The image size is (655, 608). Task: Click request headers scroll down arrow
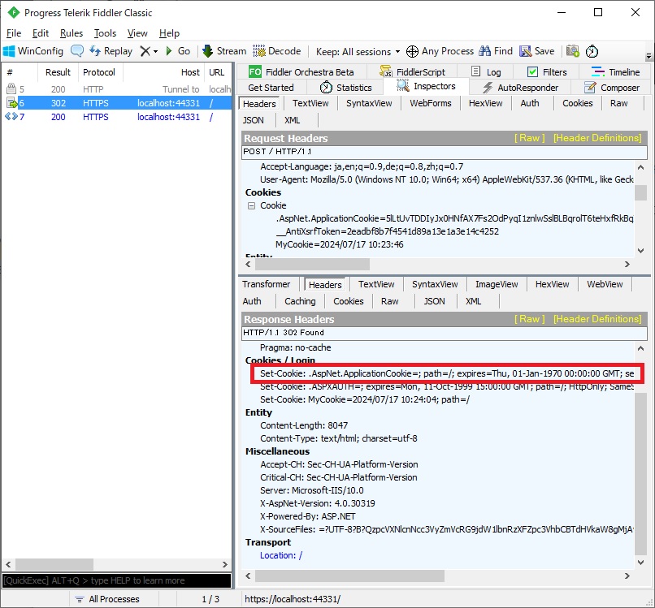641,251
